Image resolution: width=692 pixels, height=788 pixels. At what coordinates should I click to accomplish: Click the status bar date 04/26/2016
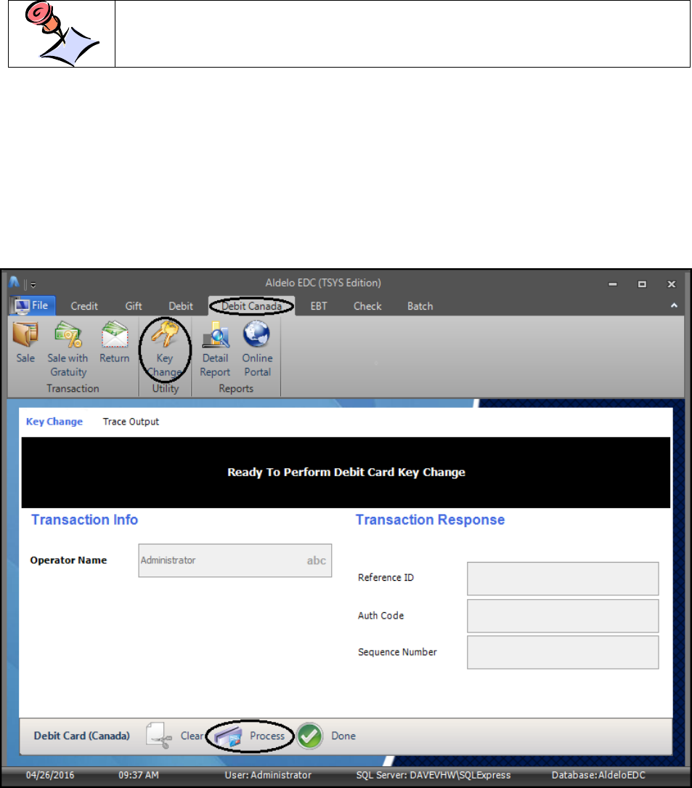click(50, 775)
